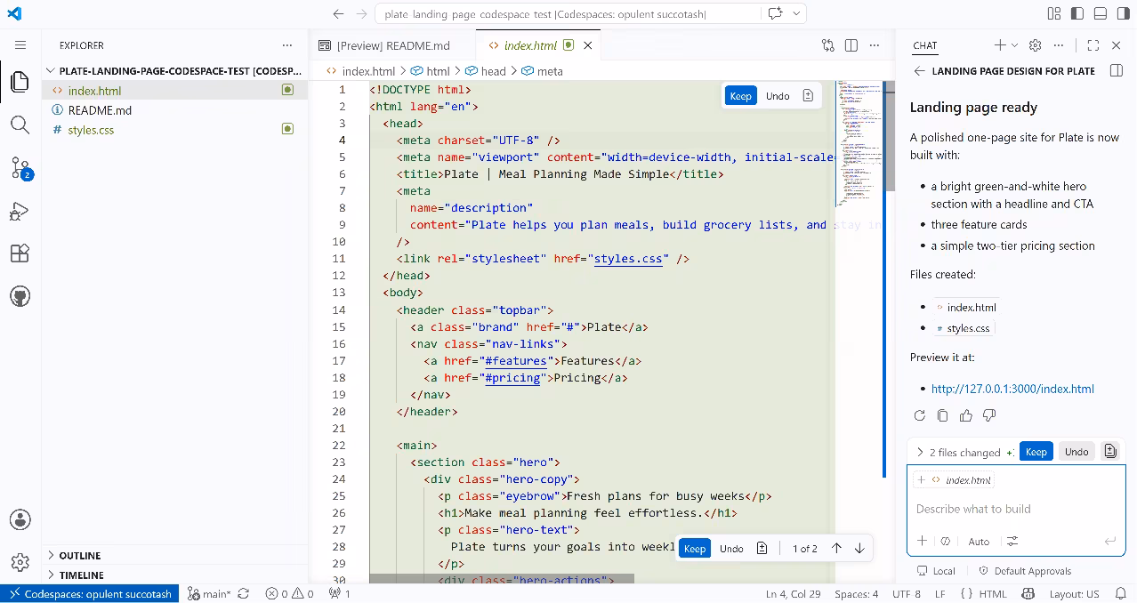Screen dimensions: 1137x603
Task: Select README.md in the explorer
Action: click(174, 110)
